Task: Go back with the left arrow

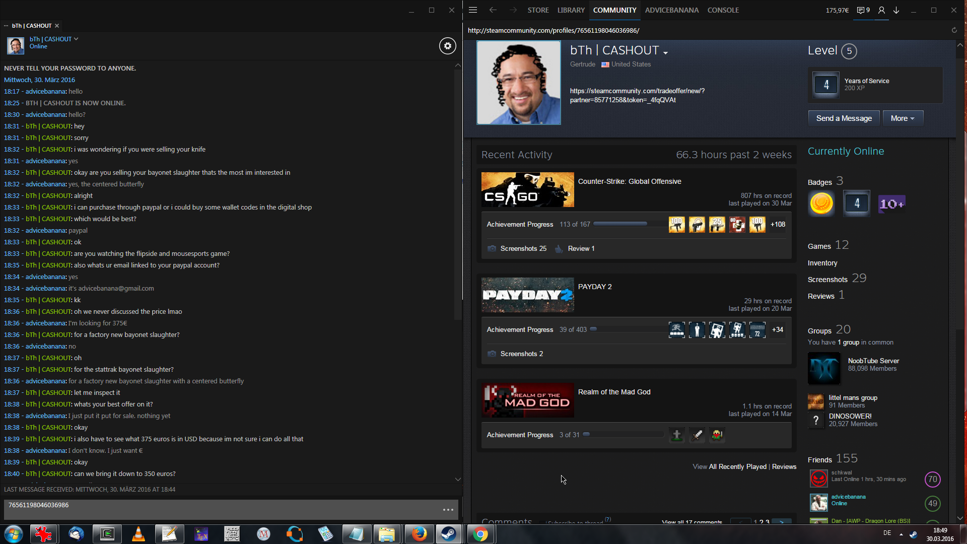Action: pos(493,10)
